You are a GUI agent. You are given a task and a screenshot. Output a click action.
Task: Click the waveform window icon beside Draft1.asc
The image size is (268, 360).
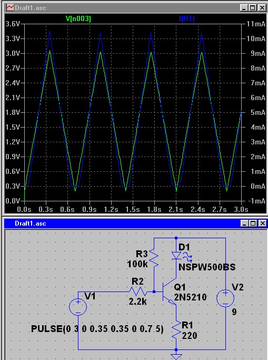pos(10,8)
